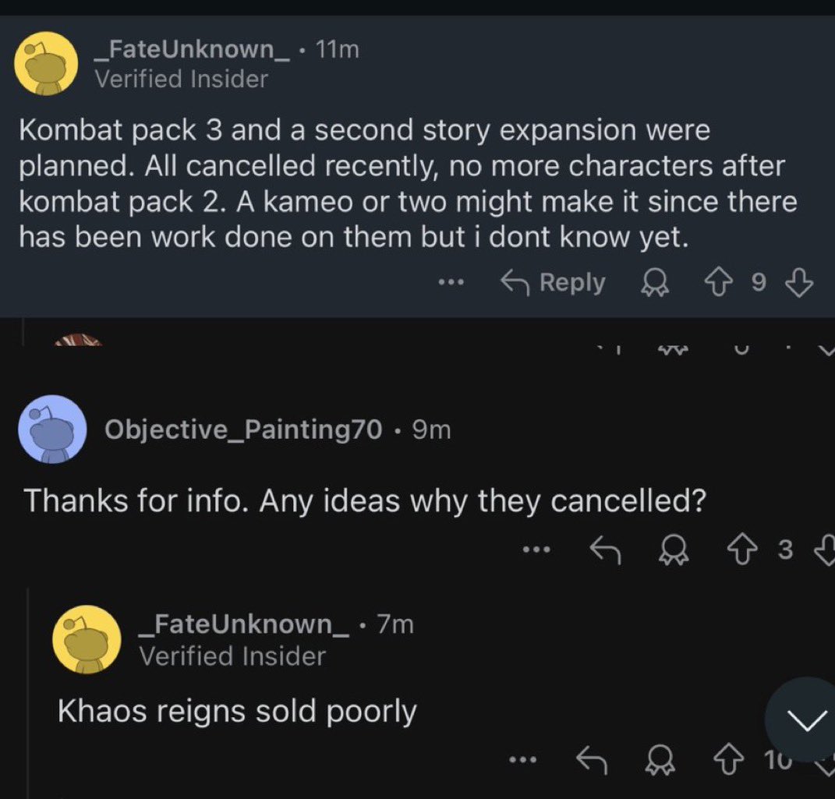This screenshot has height=799, width=835.
Task: Award Objective_Painting70's comment
Action: tap(674, 550)
